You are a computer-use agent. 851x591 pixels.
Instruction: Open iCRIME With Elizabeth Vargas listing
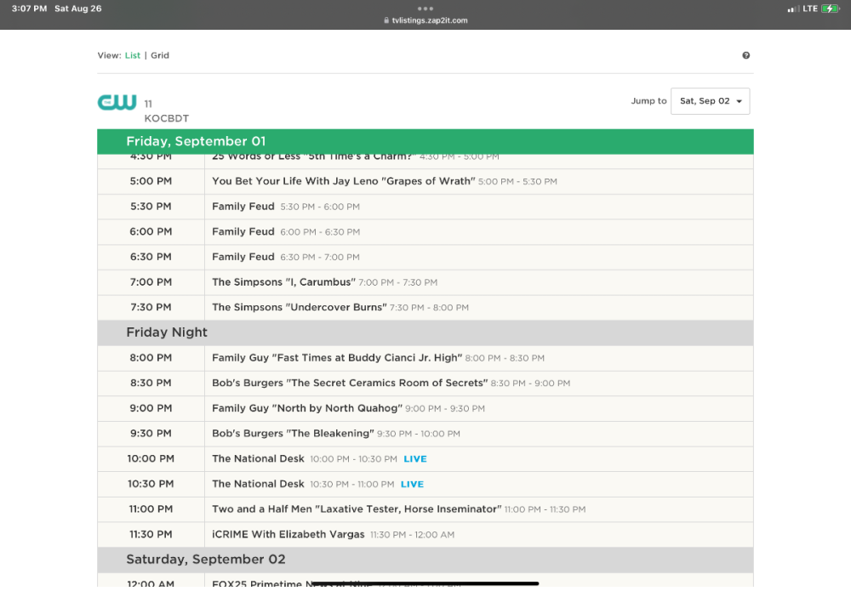click(x=288, y=534)
